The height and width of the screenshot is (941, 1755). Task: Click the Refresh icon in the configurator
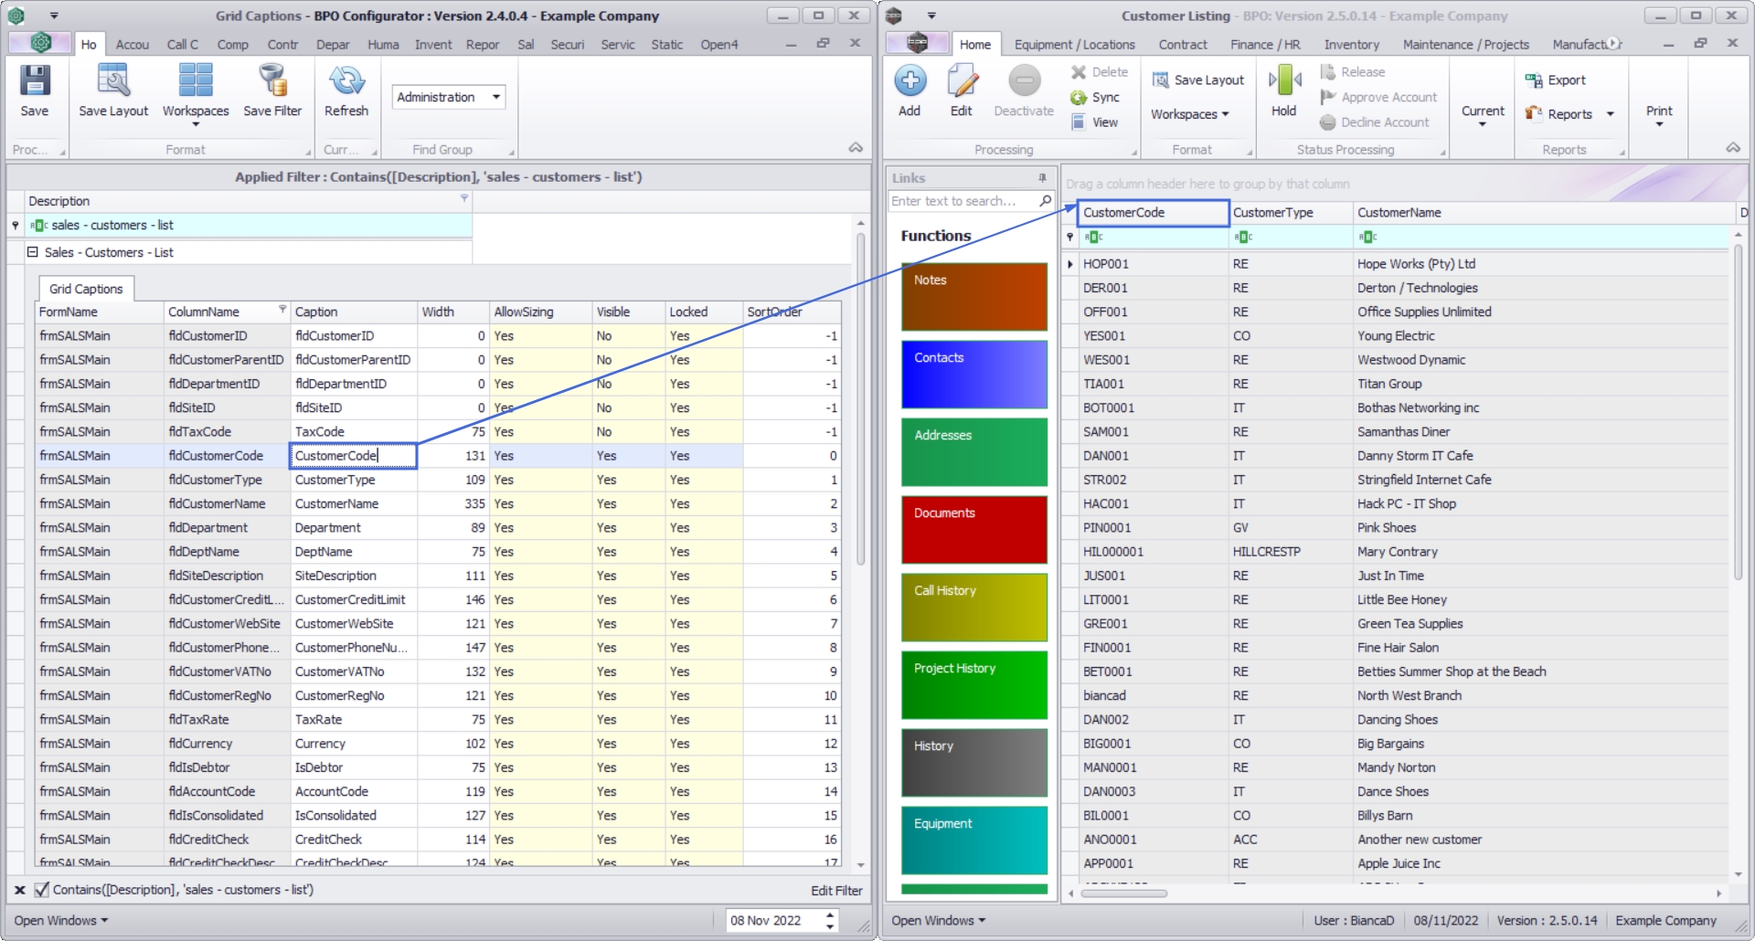tap(346, 81)
